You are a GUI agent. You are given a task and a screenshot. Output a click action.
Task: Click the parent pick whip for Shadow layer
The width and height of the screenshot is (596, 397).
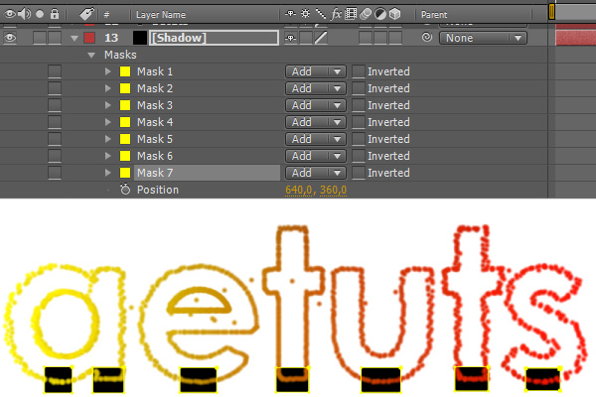(427, 38)
